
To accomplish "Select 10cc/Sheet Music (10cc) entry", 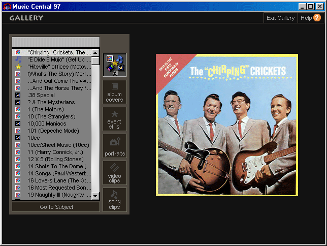I will [x=52, y=145].
